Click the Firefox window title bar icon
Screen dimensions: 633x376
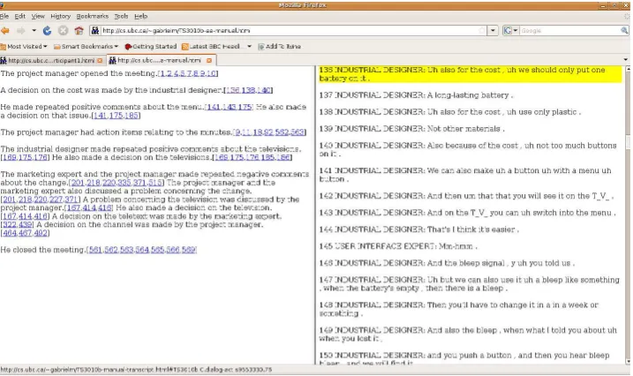pyautogui.click(x=3, y=5)
